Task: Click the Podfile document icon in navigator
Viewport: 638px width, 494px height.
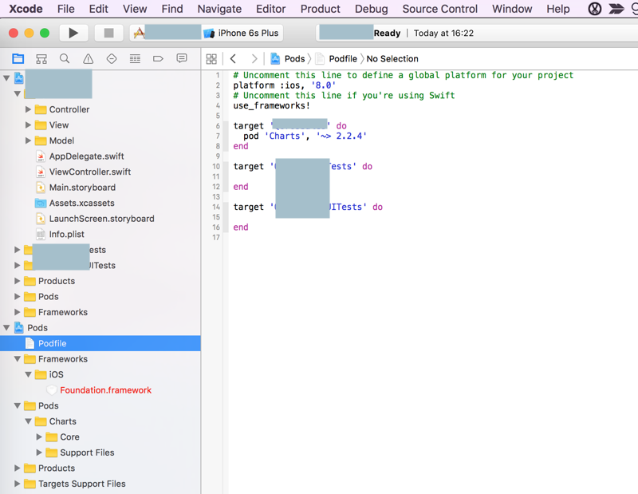Action: 30,343
